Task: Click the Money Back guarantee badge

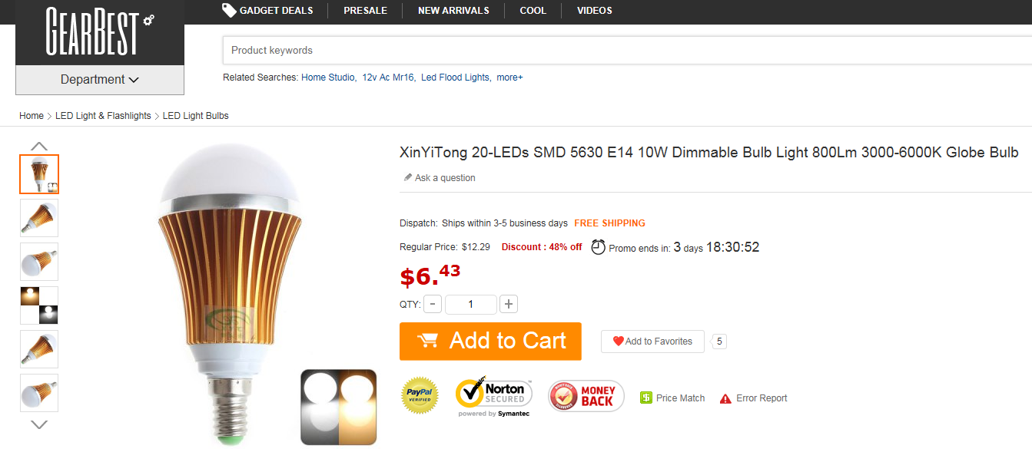Action: [x=586, y=396]
